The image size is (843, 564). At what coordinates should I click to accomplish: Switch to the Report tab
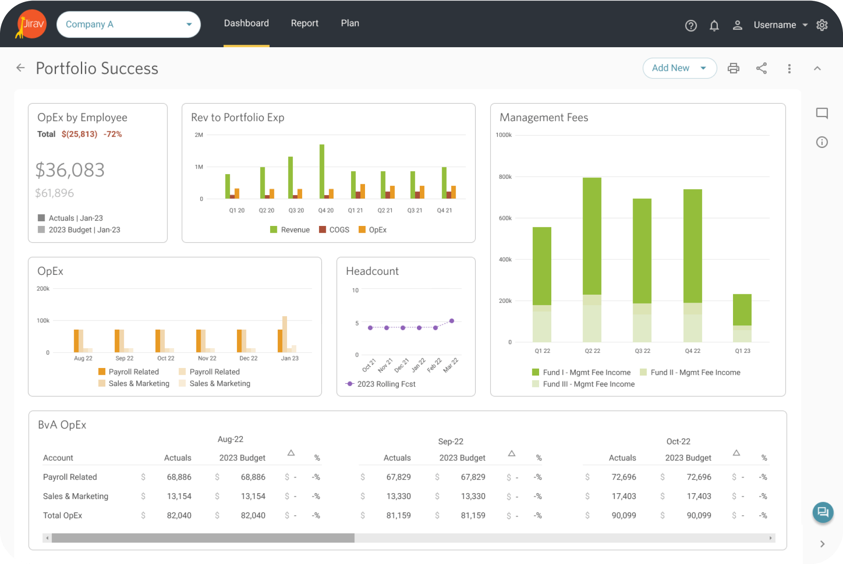click(304, 23)
